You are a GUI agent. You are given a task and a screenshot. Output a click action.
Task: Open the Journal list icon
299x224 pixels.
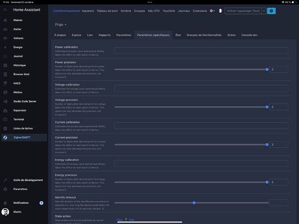[5, 56]
